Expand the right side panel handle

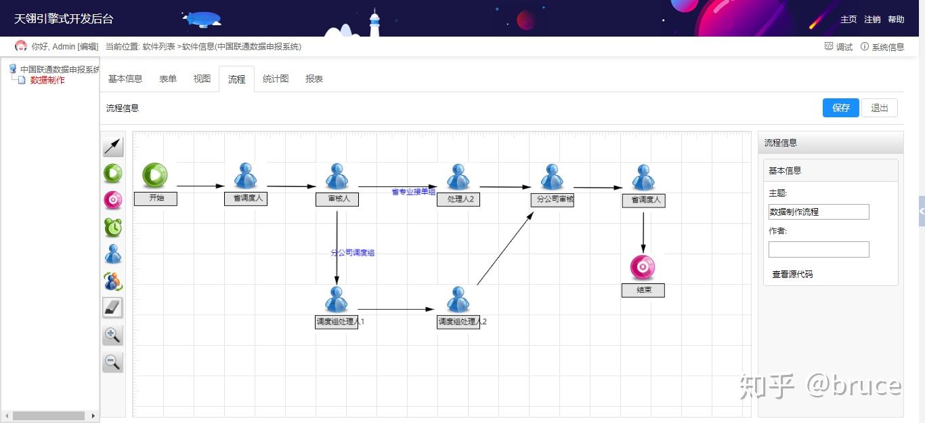point(921,211)
